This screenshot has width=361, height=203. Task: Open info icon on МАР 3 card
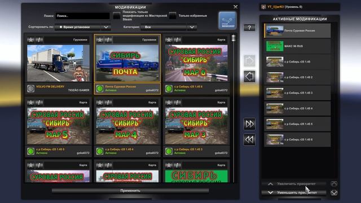177,103
